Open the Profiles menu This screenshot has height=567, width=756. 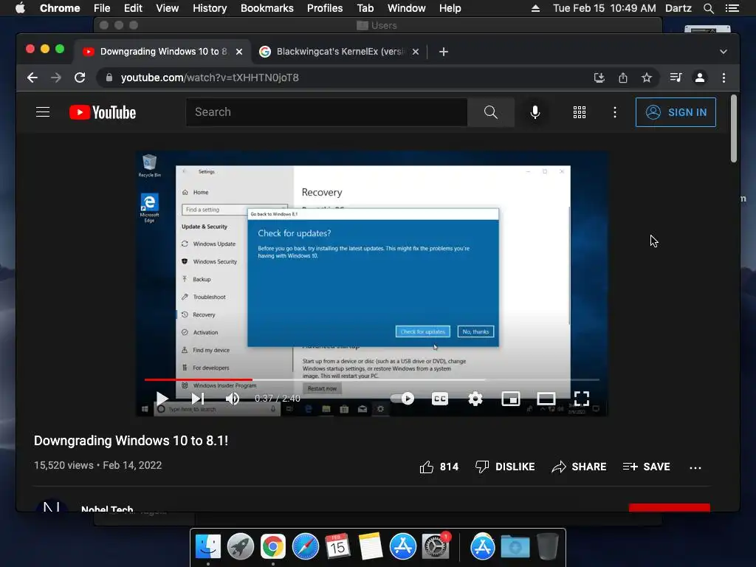coord(325,8)
